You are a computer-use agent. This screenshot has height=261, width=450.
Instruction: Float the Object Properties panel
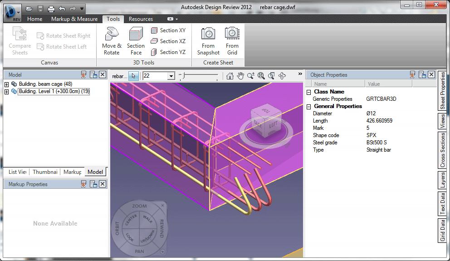422,74
